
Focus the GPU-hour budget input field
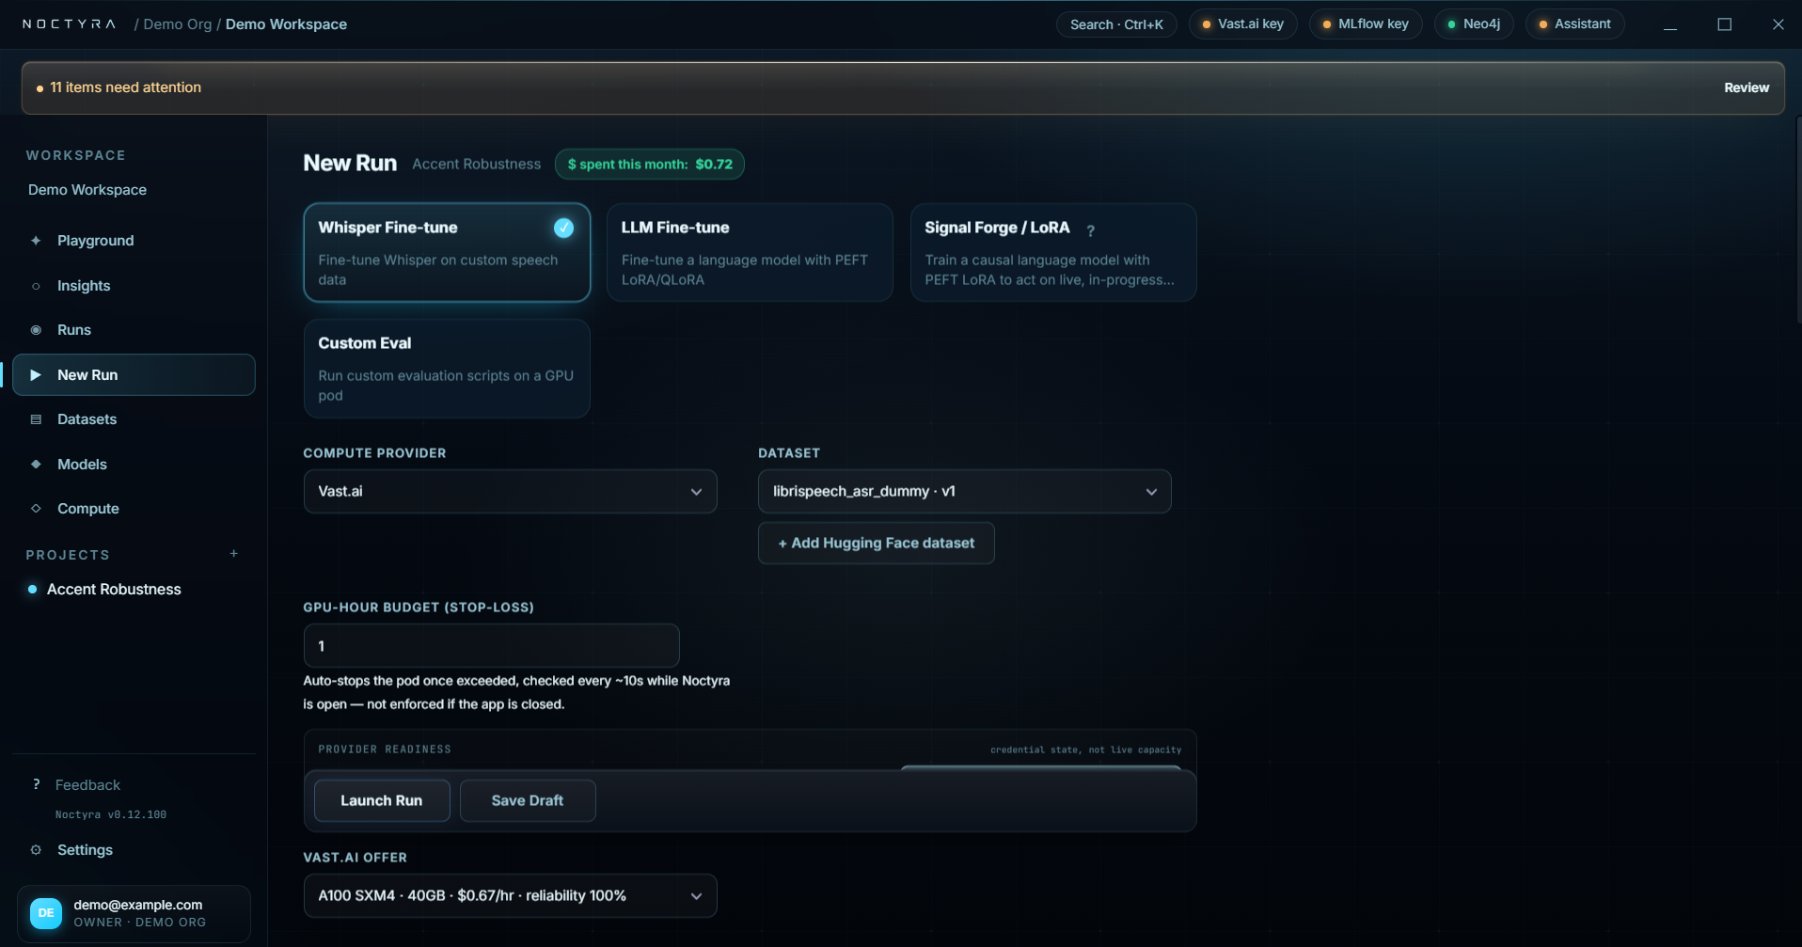(491, 646)
